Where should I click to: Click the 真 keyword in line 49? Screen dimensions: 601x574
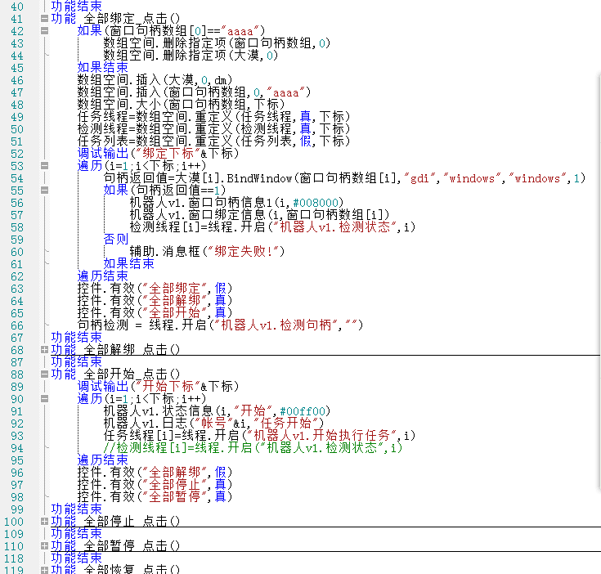[x=306, y=117]
